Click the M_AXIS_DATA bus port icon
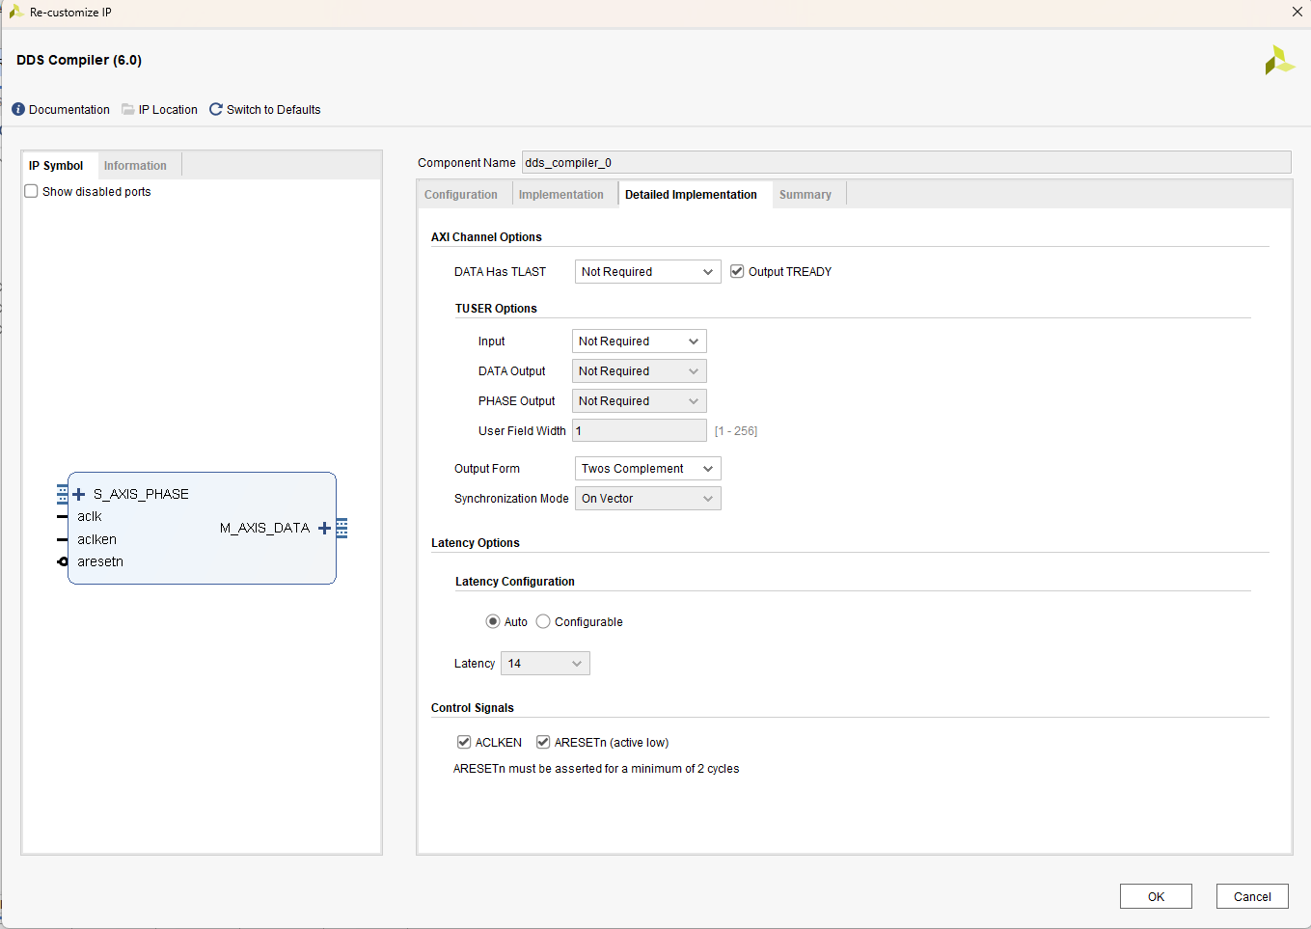 point(341,529)
